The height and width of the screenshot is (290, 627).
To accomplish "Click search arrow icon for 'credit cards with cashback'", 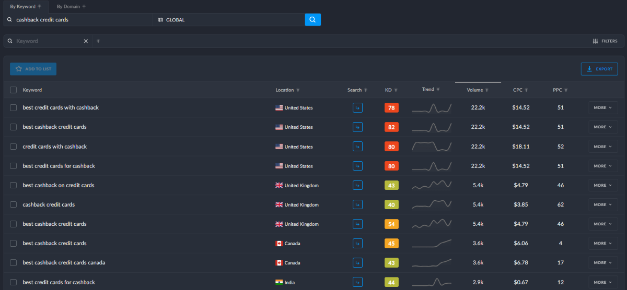I will [357, 147].
